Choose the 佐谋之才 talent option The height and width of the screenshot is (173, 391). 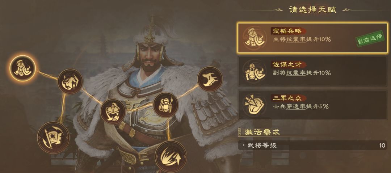pyautogui.click(x=313, y=71)
